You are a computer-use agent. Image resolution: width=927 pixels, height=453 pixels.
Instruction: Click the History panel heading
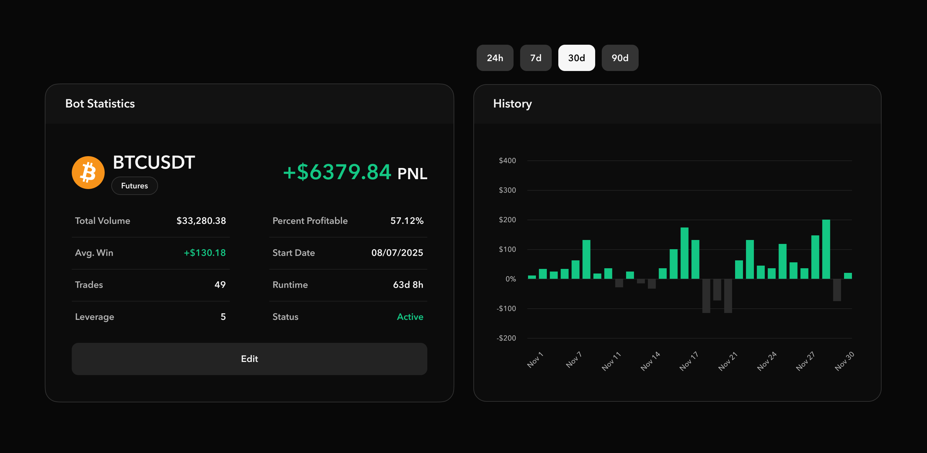tap(512, 104)
